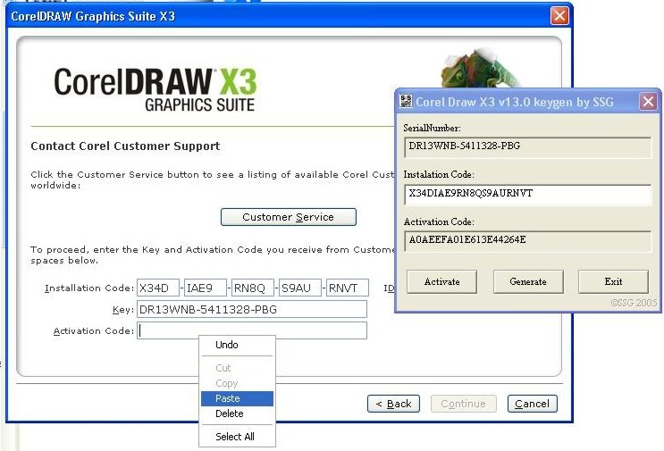Go Back in the CorelDRAW dialog

point(393,404)
